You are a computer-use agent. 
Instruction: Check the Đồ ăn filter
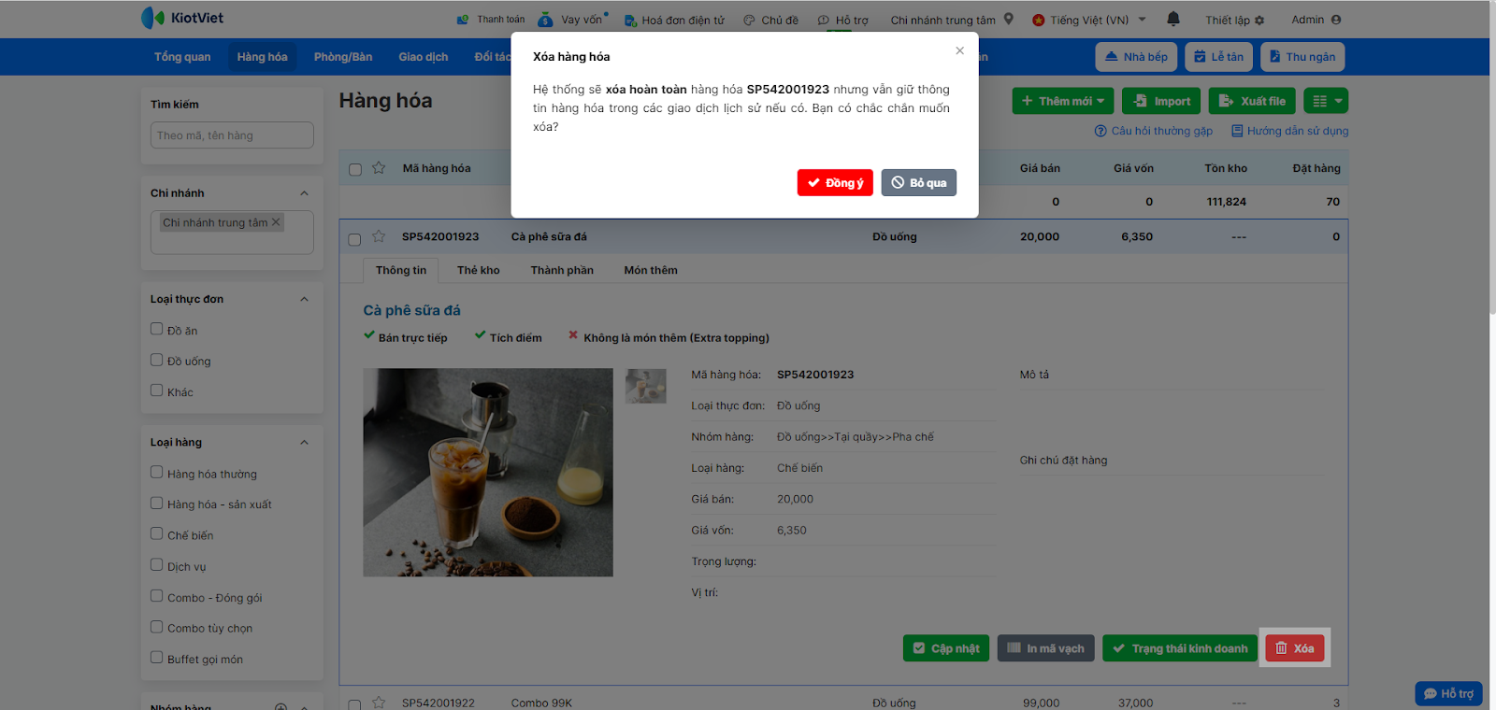coord(157,329)
